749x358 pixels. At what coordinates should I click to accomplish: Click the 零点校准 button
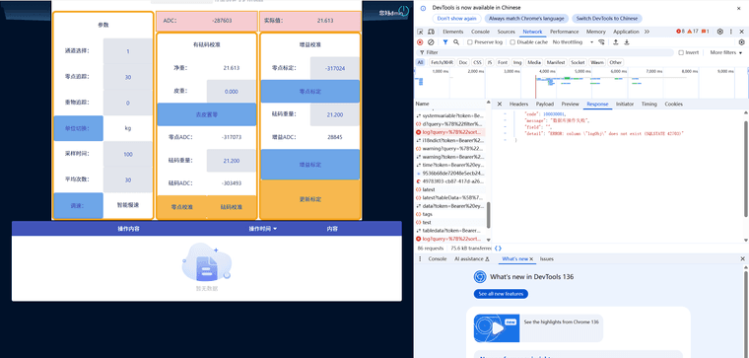(x=181, y=207)
